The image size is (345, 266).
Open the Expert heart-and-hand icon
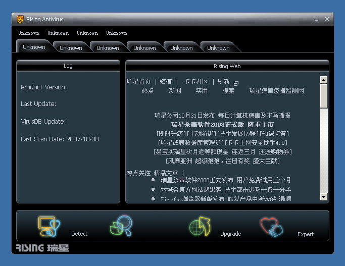(x=272, y=227)
